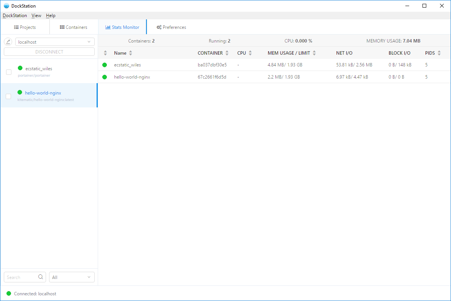Screen dimensions: 451x301
Task: Sort by PIDS column arrows
Action: click(439, 53)
